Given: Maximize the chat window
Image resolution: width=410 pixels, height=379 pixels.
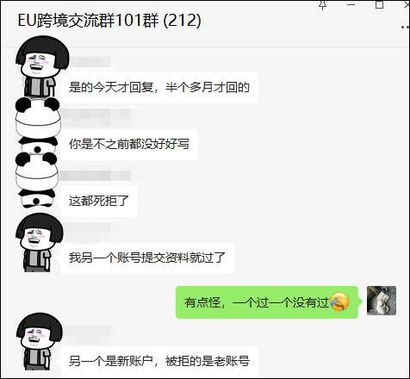Looking at the screenshot, I should point(379,4).
